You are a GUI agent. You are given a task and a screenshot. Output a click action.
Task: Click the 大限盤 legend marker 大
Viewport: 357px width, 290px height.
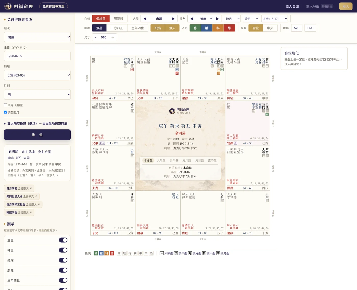(x=162, y=253)
